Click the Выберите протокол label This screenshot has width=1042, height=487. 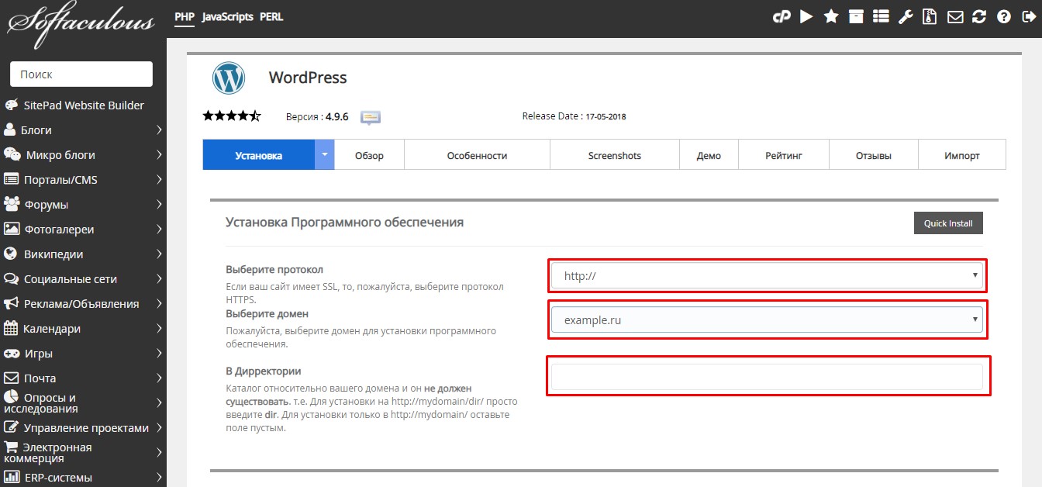274,269
